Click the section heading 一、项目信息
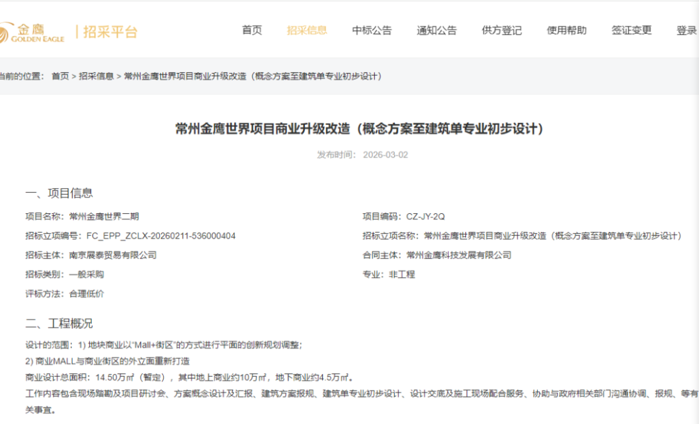The width and height of the screenshot is (699, 424). coord(59,193)
